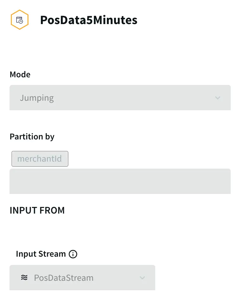Click the blank space inside the Mode field
Screen dimensions: 244x308
[x=133, y=98]
